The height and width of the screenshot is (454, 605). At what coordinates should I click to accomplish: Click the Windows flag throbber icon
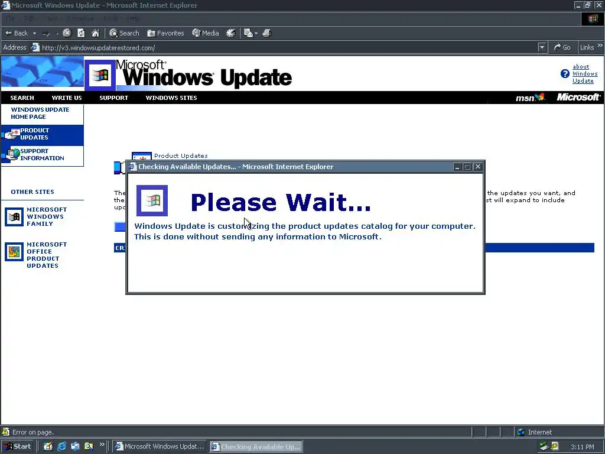click(x=592, y=18)
